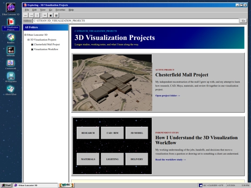Click the weather icon in the system tray
251x188 pixels.
coord(201,185)
